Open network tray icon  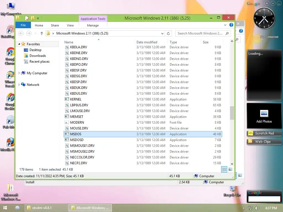coord(250,208)
